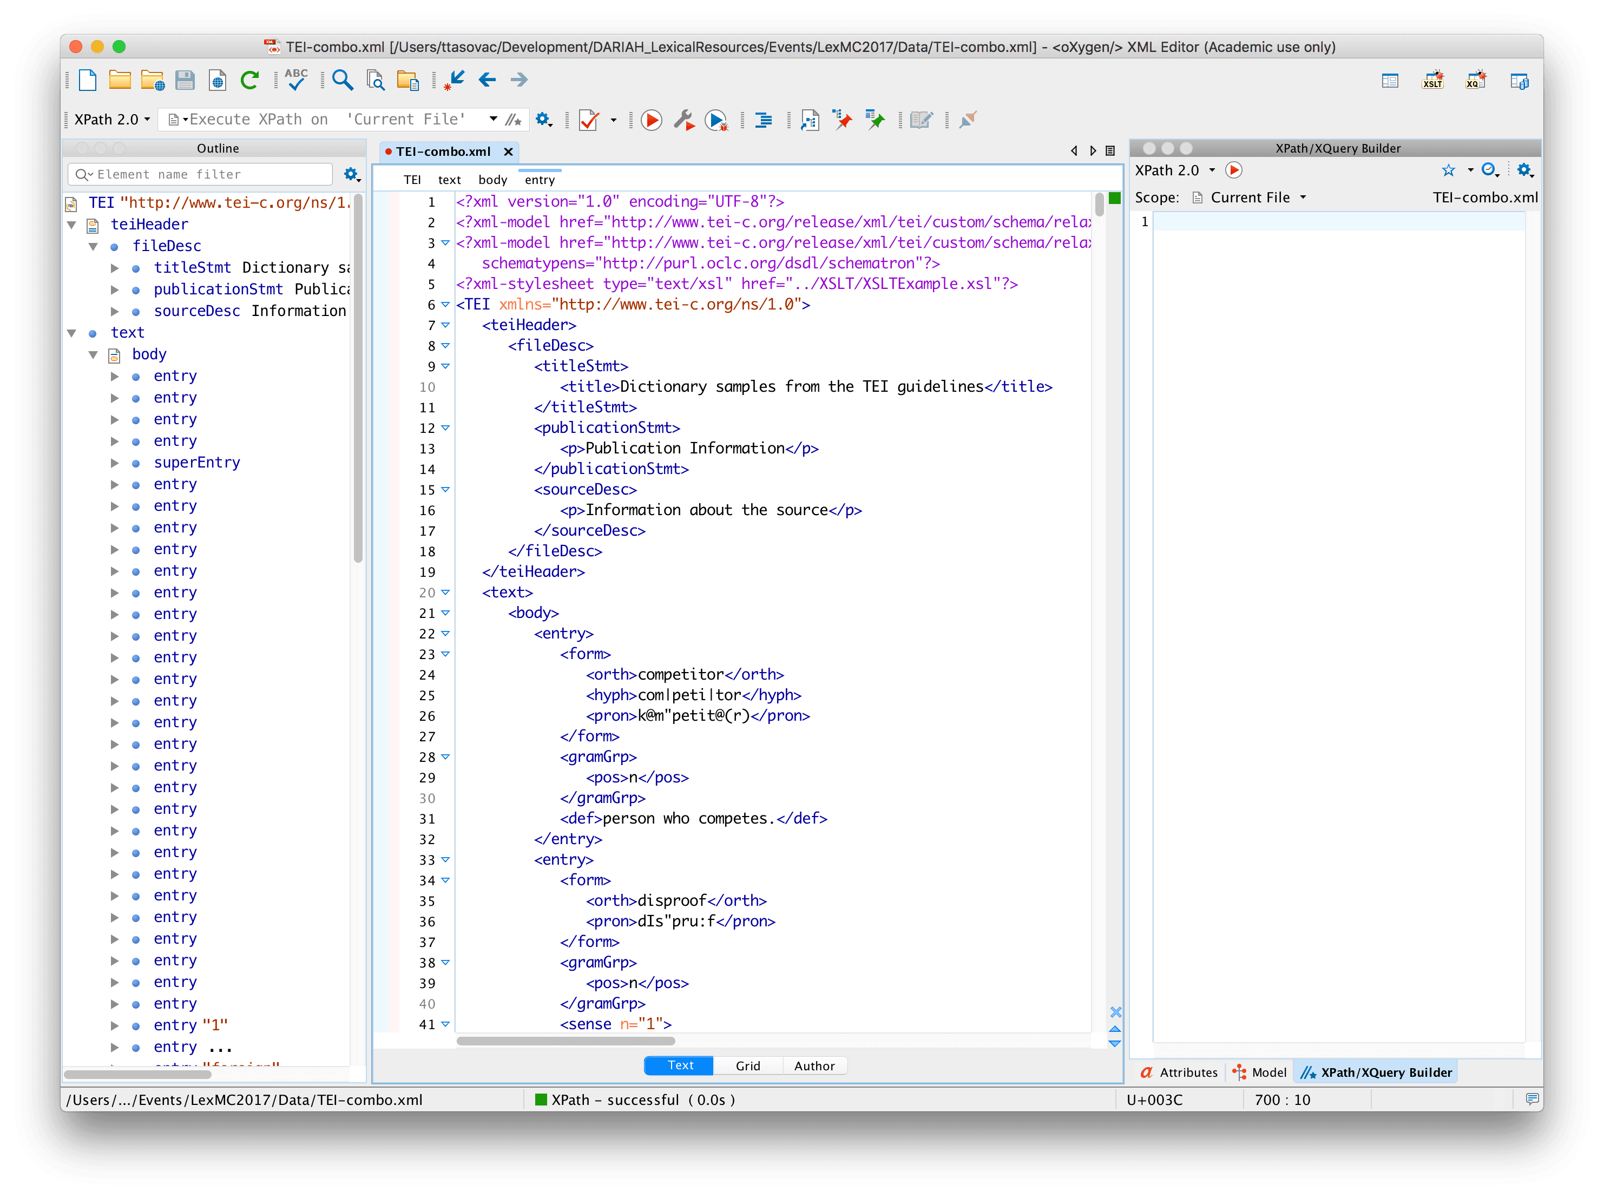Screen dimensions: 1604x1198
Task: Click the body breadcrumb link
Action: (492, 180)
